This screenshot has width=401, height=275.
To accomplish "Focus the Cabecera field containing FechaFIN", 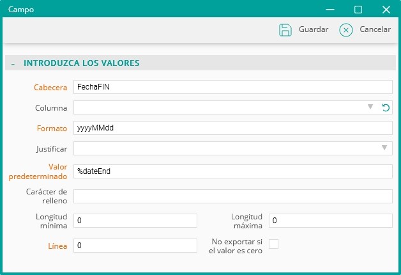I will pyautogui.click(x=232, y=87).
